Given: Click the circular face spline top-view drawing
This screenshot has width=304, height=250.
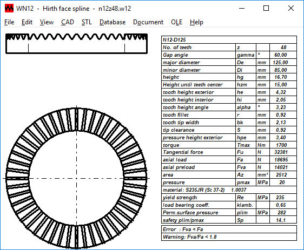Looking at the screenshot, I should [77, 178].
